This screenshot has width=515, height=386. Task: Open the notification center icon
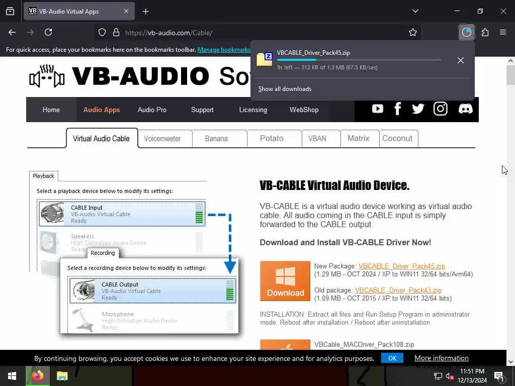(x=498, y=376)
